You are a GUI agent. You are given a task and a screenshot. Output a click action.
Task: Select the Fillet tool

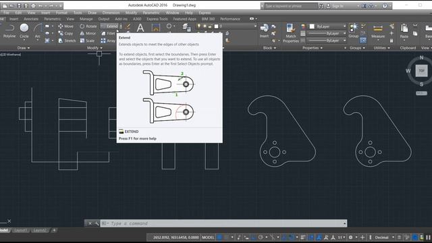tap(108, 33)
